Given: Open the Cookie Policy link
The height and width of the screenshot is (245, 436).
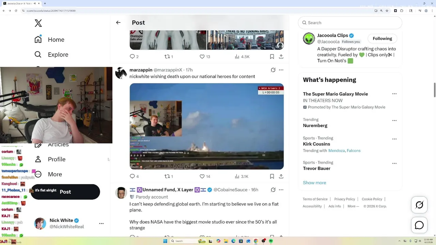Looking at the screenshot, I should pyautogui.click(x=372, y=199).
